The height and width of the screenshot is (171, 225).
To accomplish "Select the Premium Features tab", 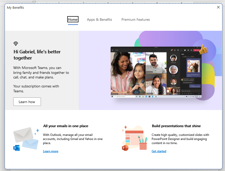I will click(x=136, y=19).
